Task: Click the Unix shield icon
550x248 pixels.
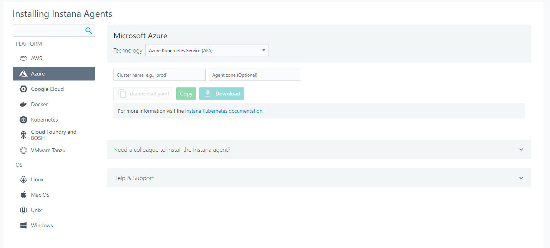Action: coord(23,210)
